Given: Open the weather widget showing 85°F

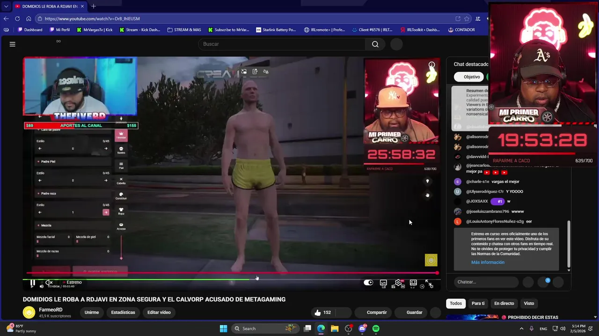Looking at the screenshot, I should (x=22, y=329).
